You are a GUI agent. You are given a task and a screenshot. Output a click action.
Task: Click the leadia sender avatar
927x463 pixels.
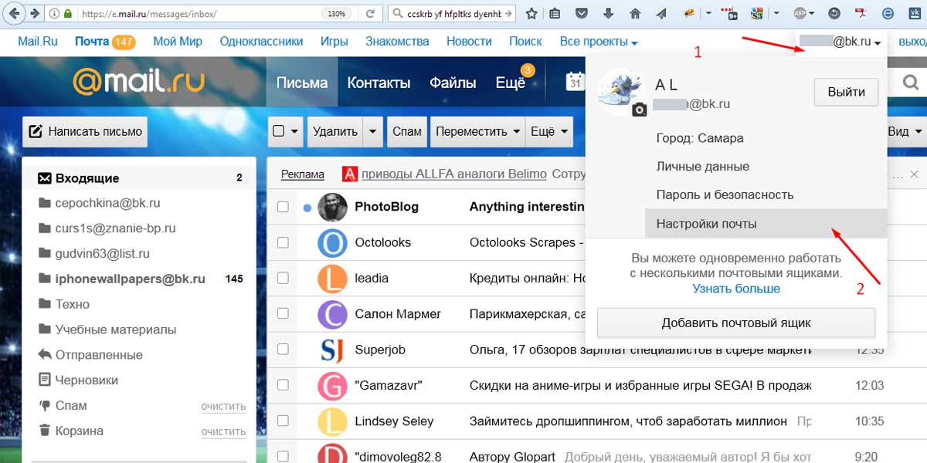tap(332, 279)
